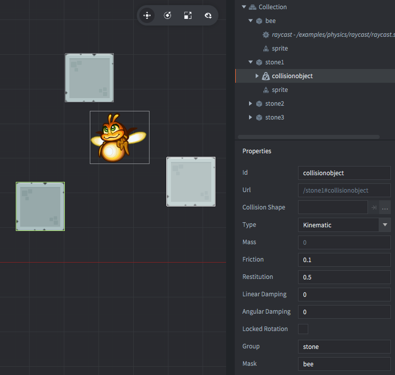Click the stone2 game object cube icon
Screen dimensions: 395x375
[x=259, y=104]
